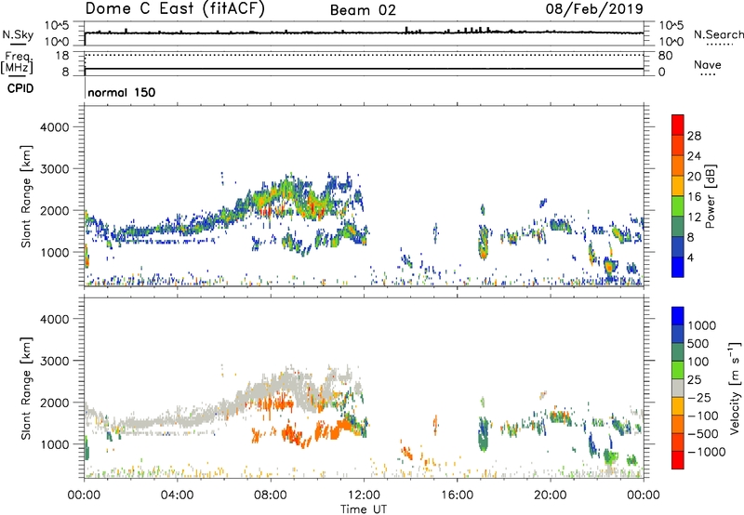This screenshot has height=515, width=744.
Task: Click the '3000' tick on velocity panel's range axis
Action: point(55,361)
